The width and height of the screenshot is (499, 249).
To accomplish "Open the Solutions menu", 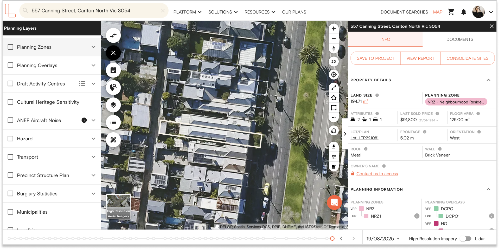I will coord(223,12).
